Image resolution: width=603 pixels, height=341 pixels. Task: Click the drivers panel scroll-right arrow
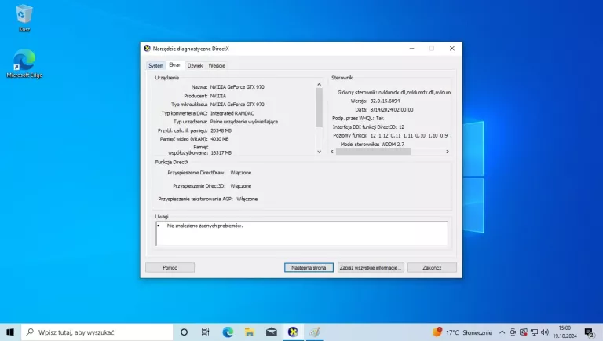[448, 152]
